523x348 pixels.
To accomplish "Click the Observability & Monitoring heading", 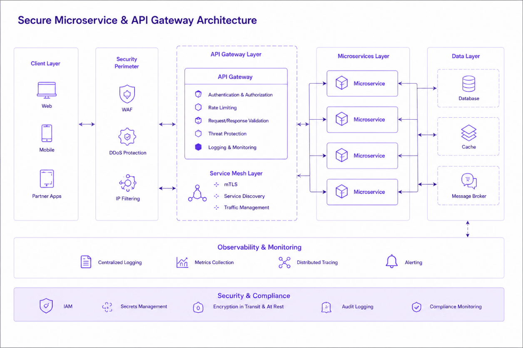I will [x=259, y=247].
